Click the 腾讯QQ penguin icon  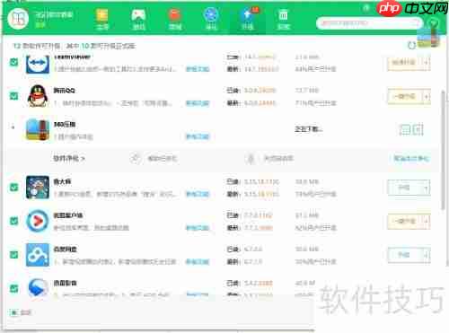38,96
